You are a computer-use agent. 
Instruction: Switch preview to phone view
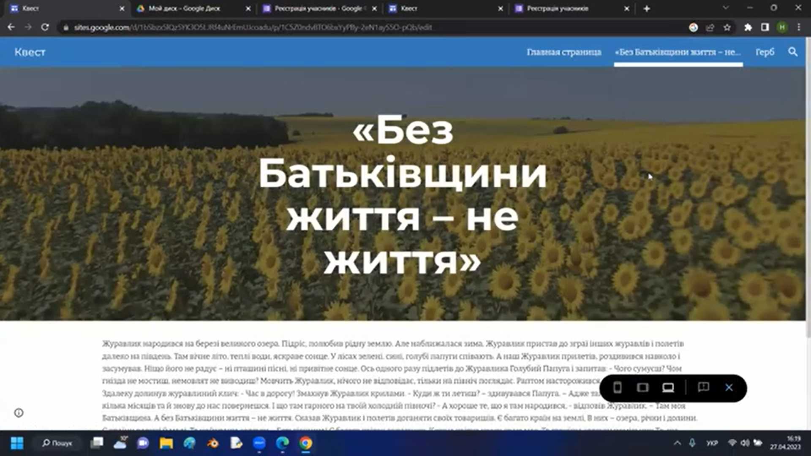click(617, 388)
